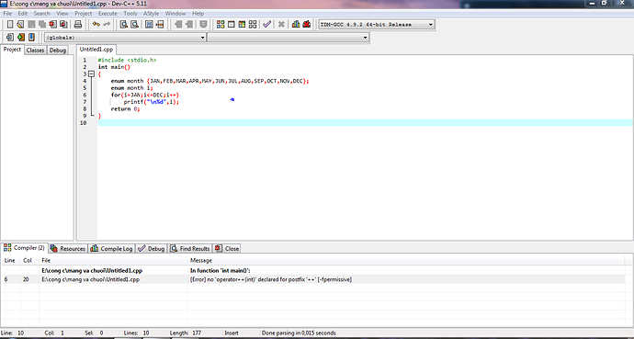
Task: Click the Profile analysis chart icon
Action: click(x=296, y=24)
